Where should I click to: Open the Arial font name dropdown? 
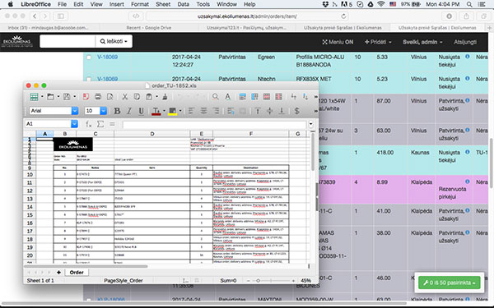[x=75, y=111]
